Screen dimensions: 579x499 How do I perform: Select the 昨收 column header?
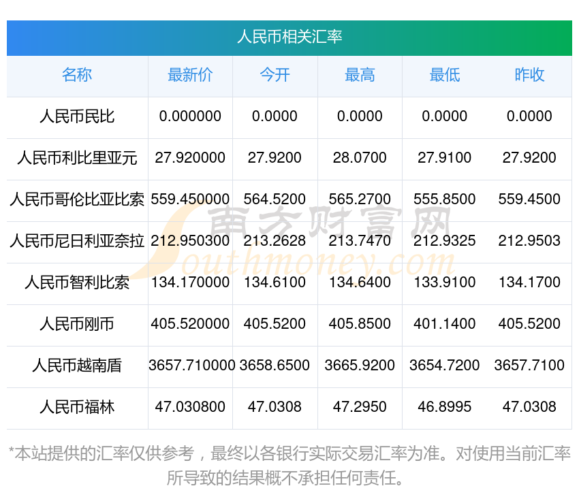[x=529, y=75]
